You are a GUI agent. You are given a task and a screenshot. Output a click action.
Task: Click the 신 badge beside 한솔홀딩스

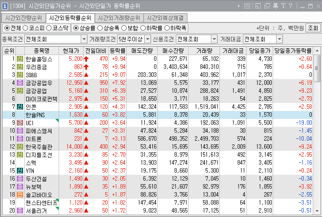tap(20, 59)
